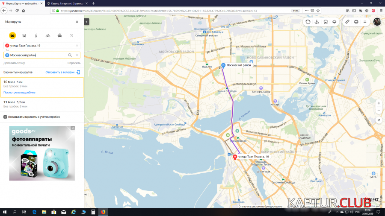Click 'Отправить в телефон' link
385x216 pixels.
click(x=60, y=73)
